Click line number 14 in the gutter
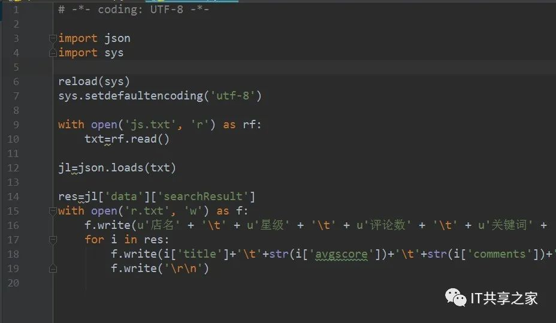This screenshot has width=556, height=323. click(13, 197)
